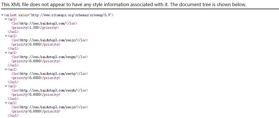Click the seojs loc URL text

click(49, 107)
